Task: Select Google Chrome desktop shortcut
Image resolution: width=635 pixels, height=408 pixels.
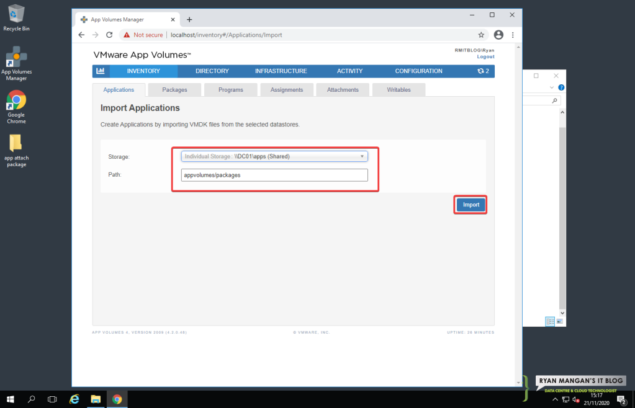Action: (x=16, y=107)
